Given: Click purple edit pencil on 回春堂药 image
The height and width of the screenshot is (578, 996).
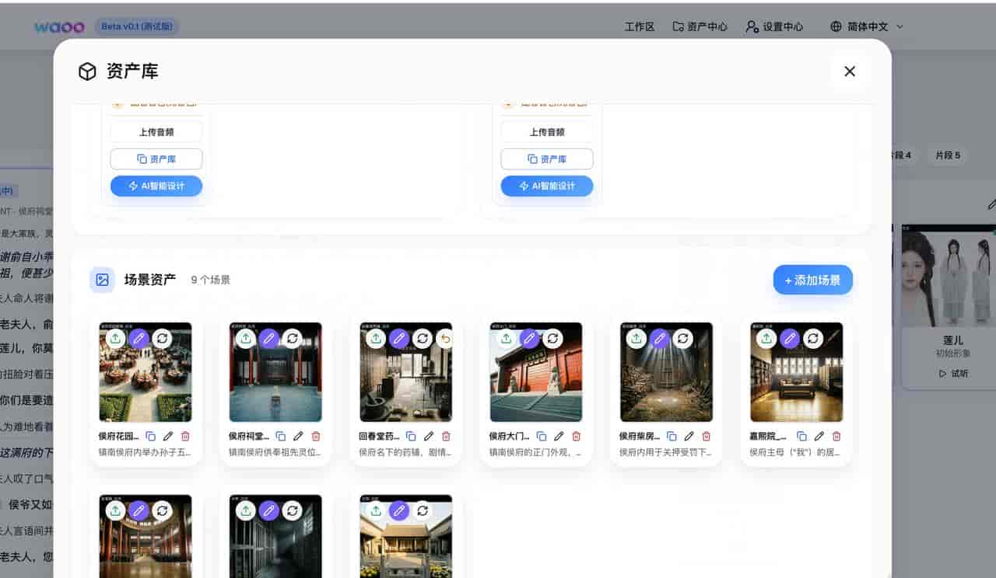Looking at the screenshot, I should pos(399,338).
